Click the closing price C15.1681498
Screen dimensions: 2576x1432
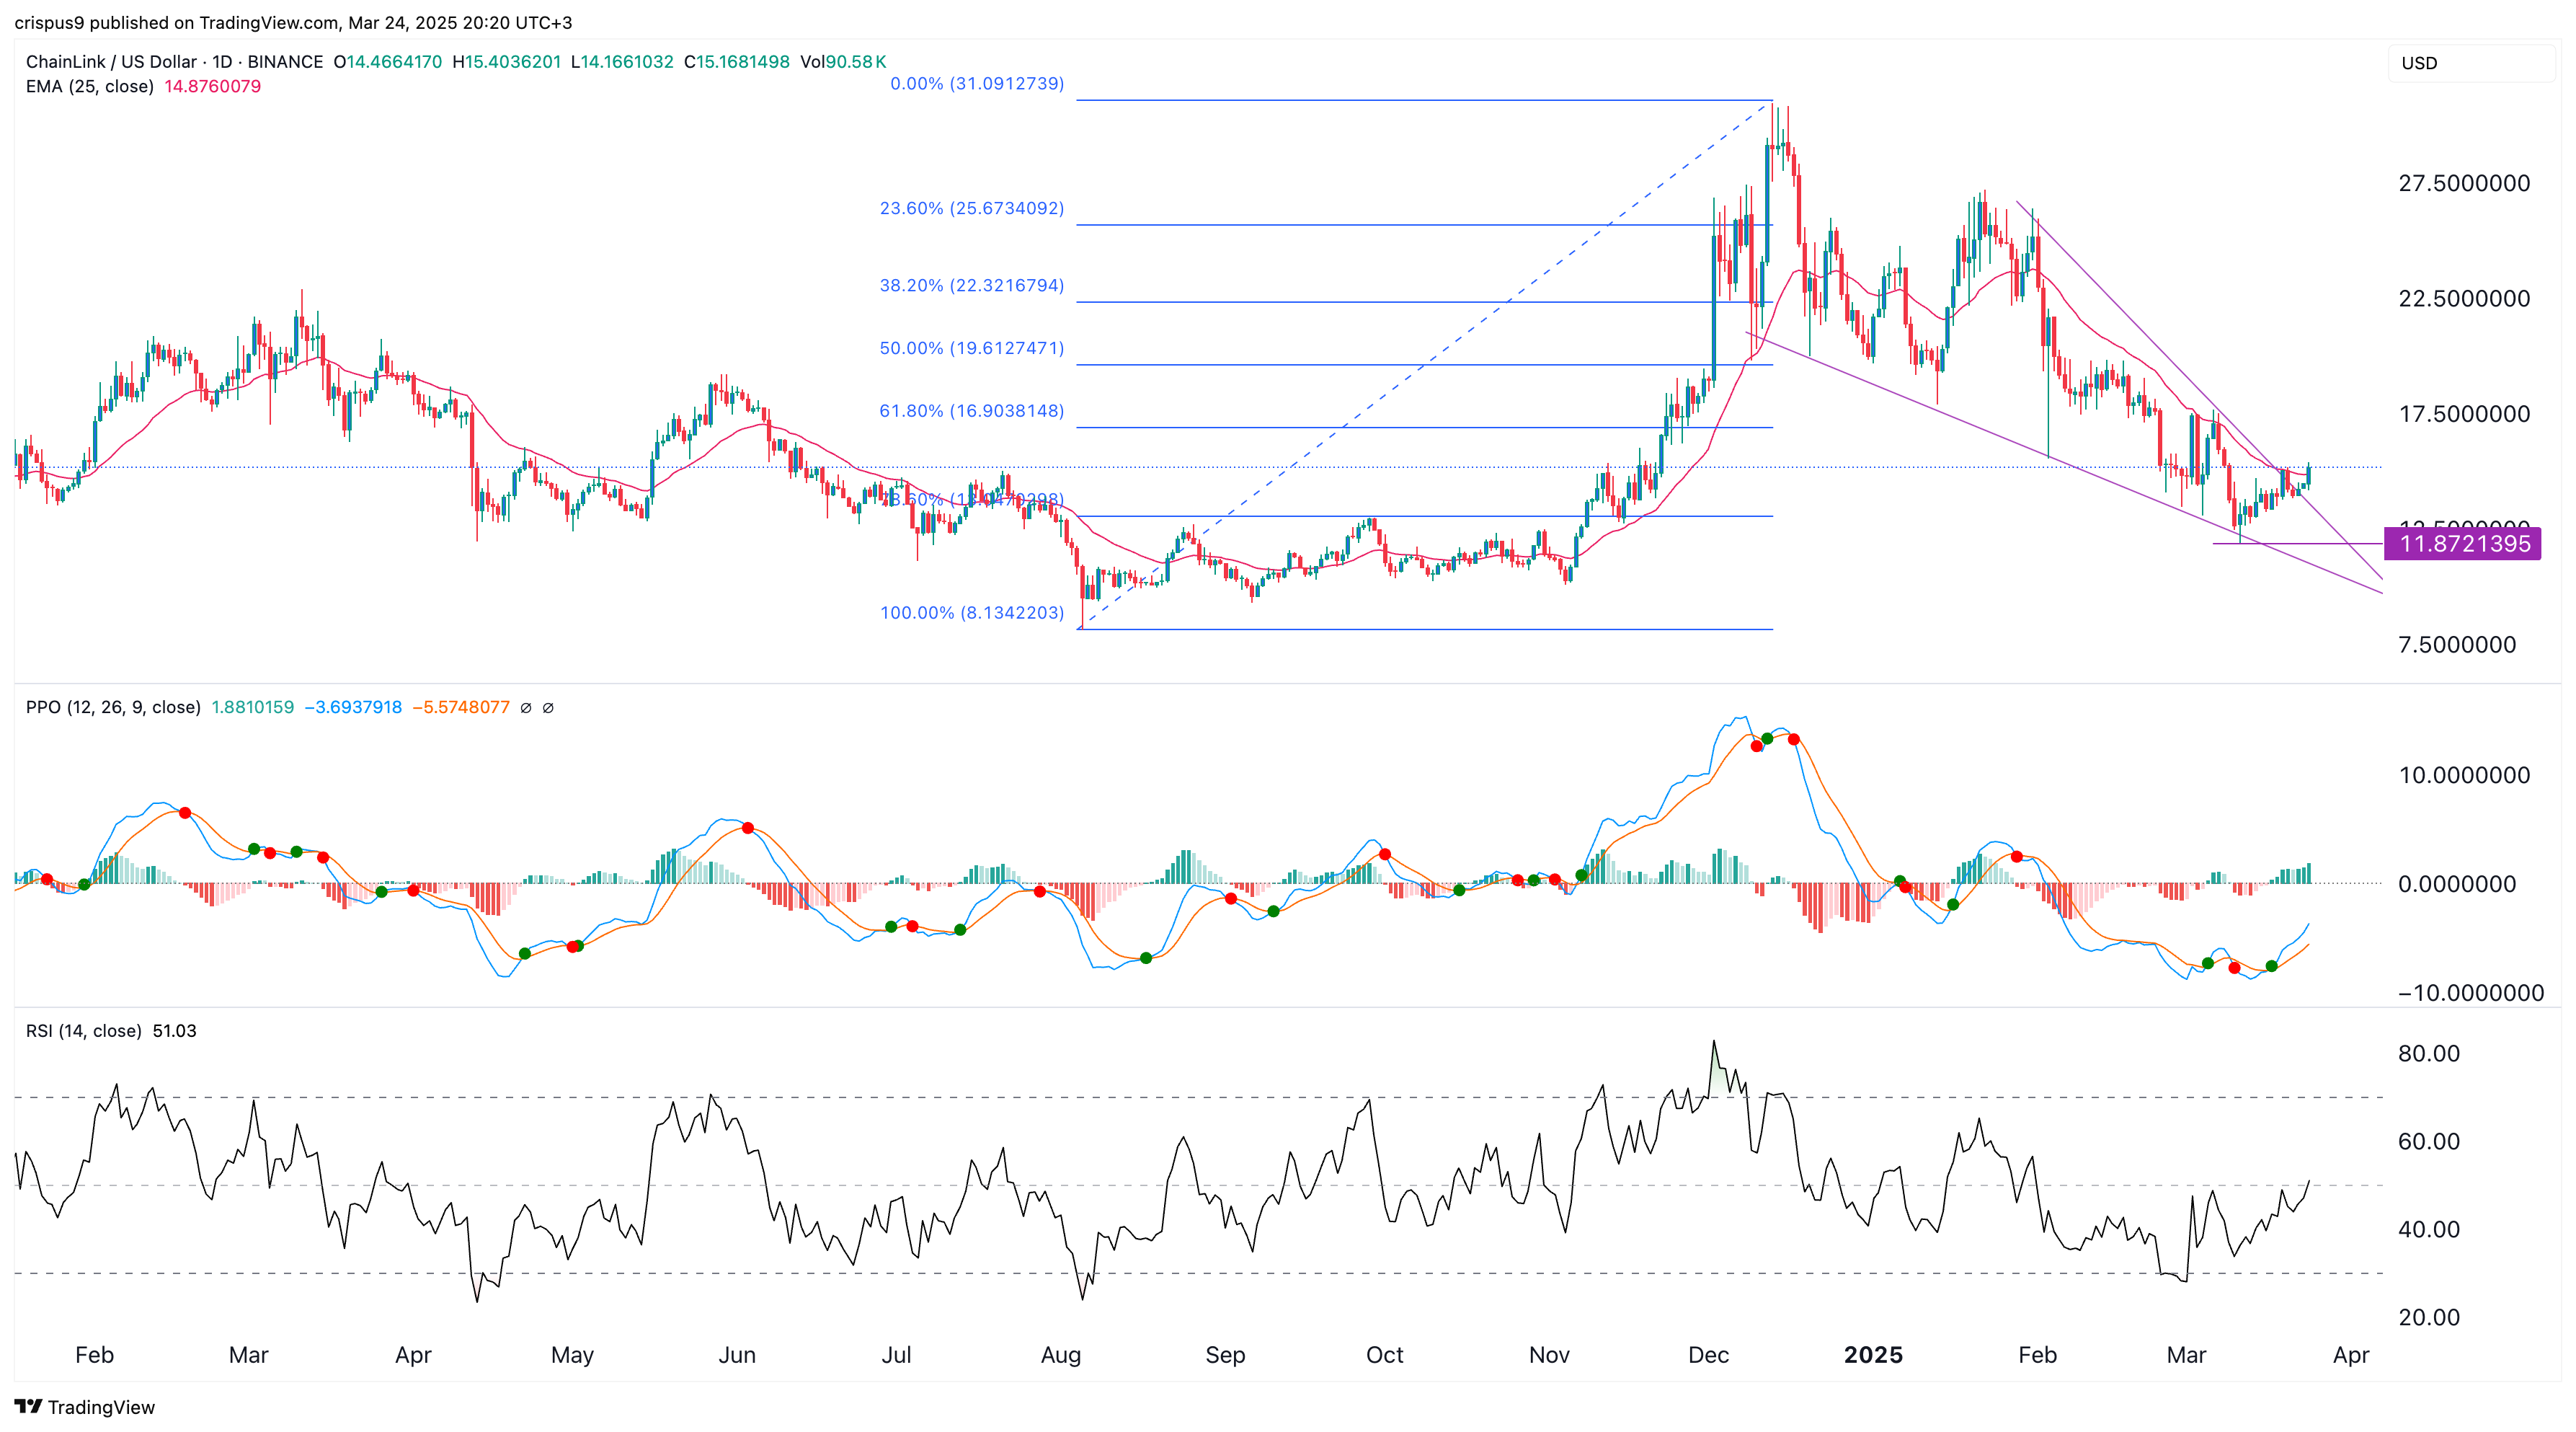point(737,62)
